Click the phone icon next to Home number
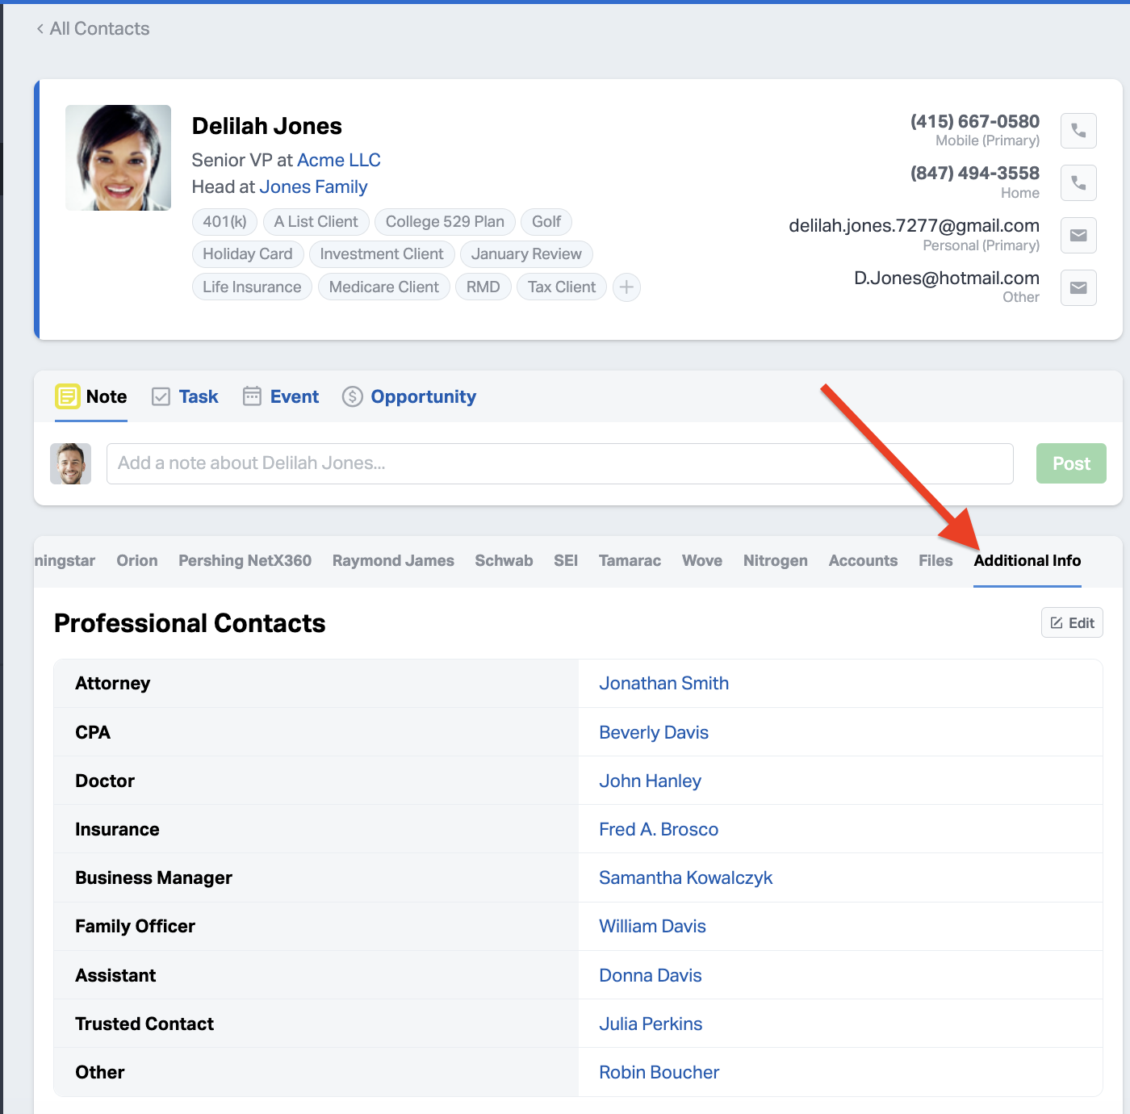The height and width of the screenshot is (1114, 1130). tap(1078, 183)
